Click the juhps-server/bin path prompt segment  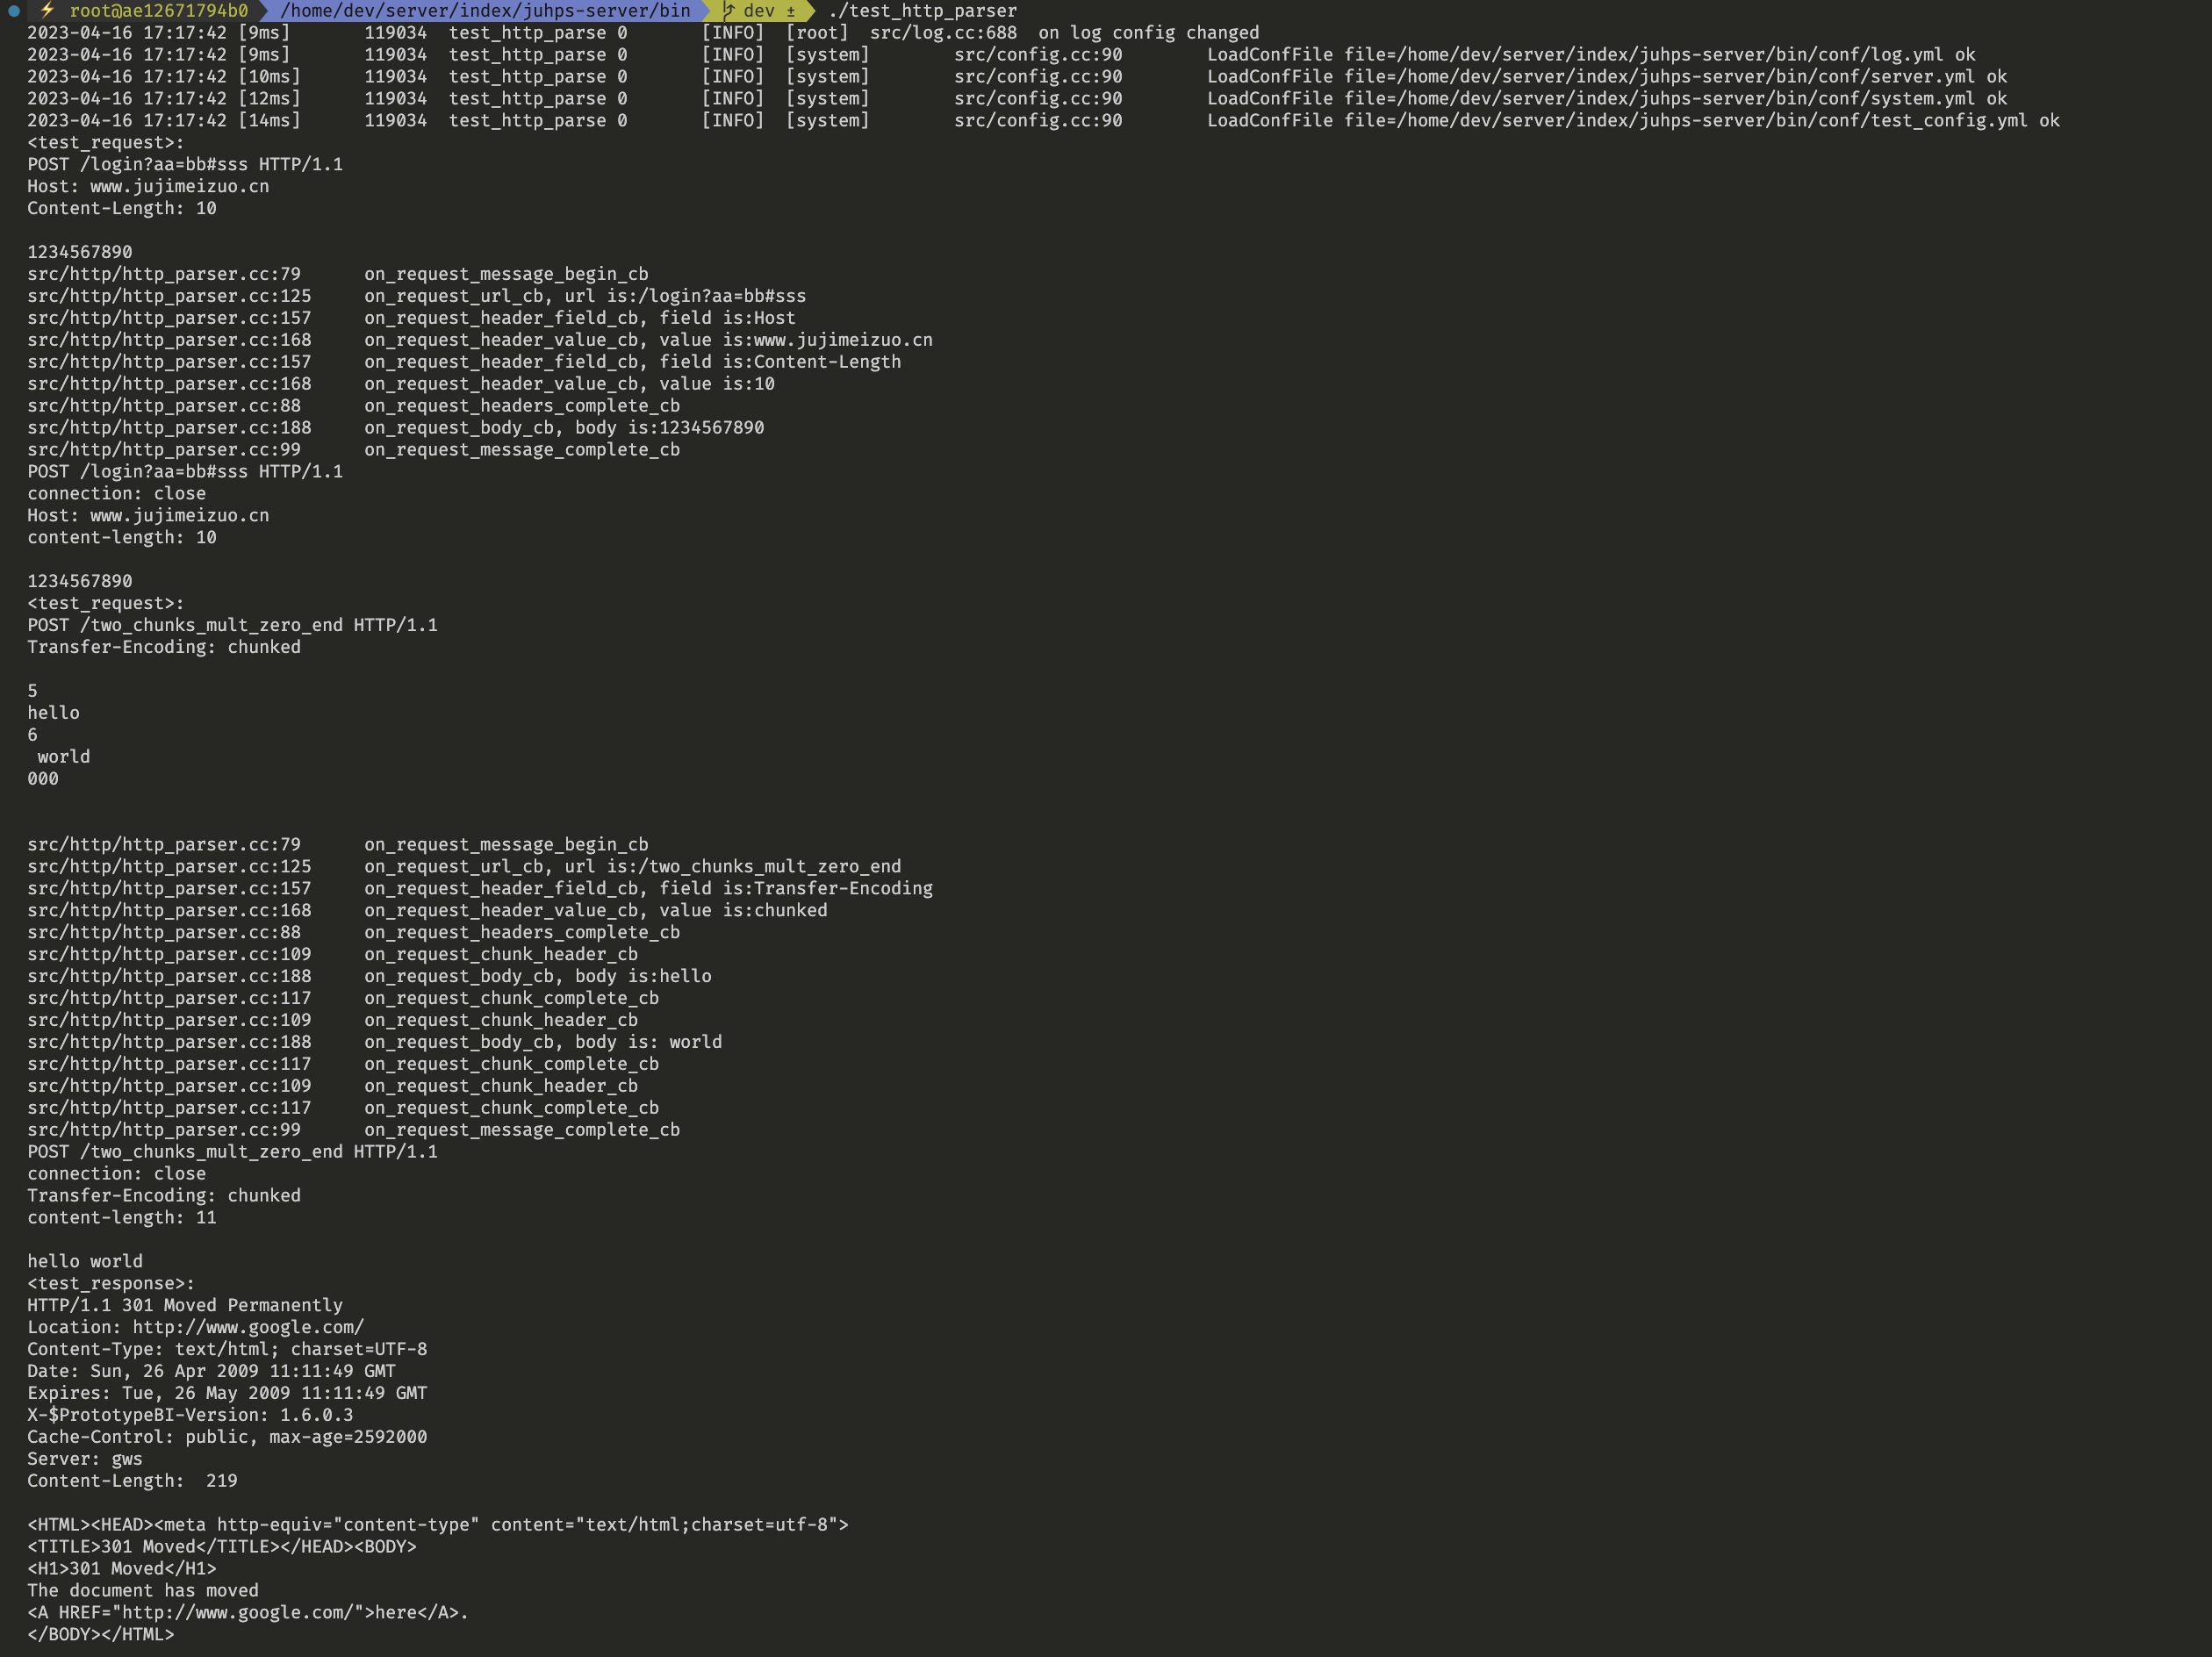coord(485,11)
